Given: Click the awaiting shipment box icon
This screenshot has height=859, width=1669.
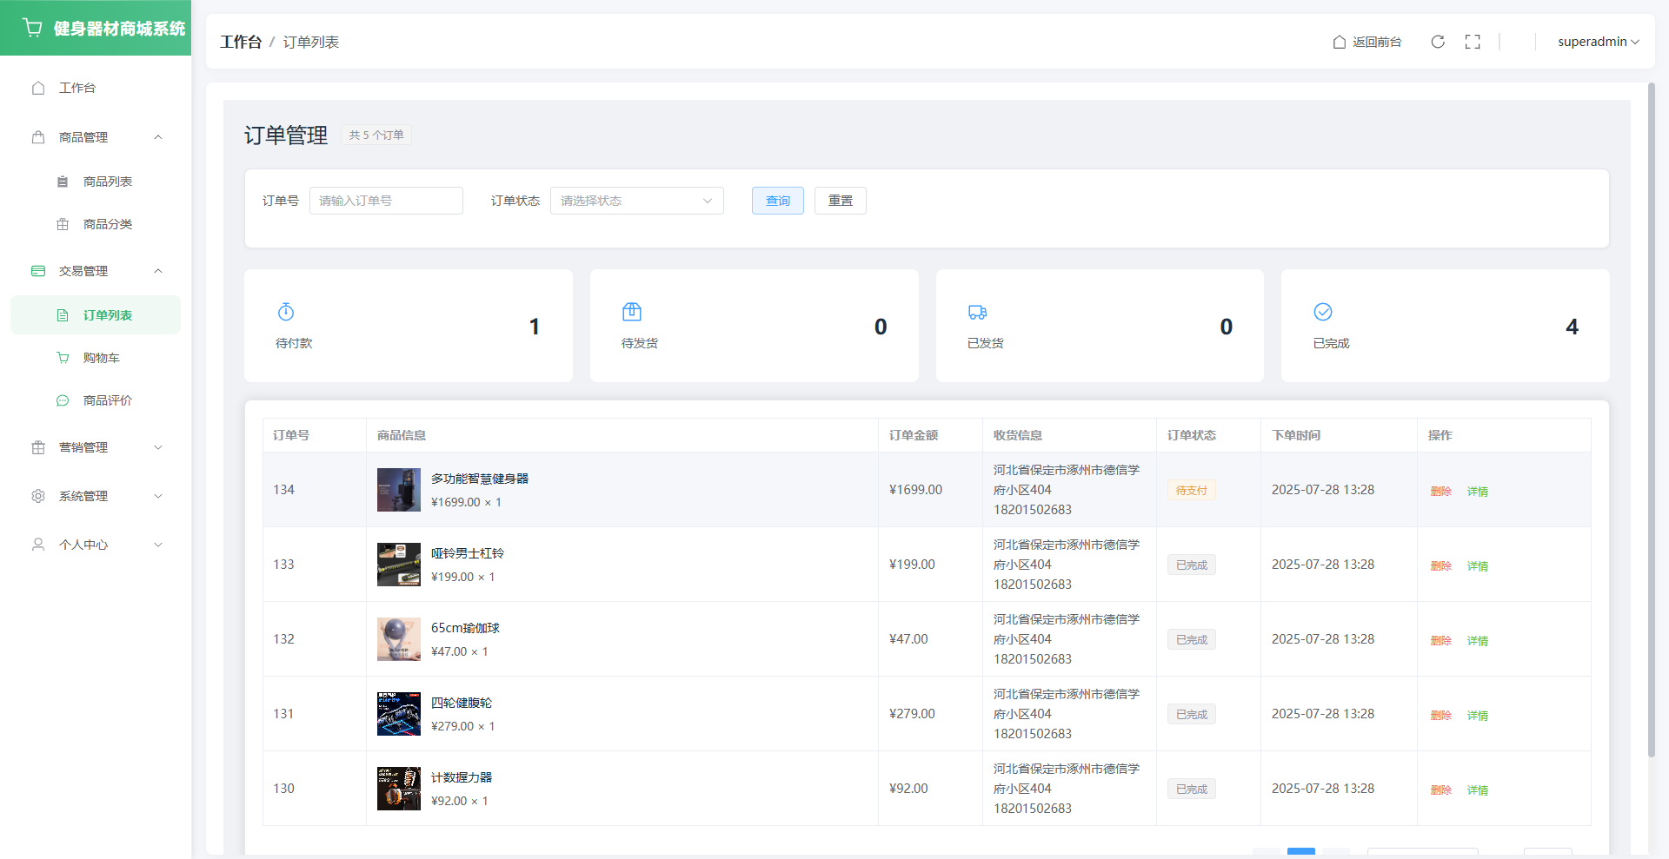Looking at the screenshot, I should 632,312.
